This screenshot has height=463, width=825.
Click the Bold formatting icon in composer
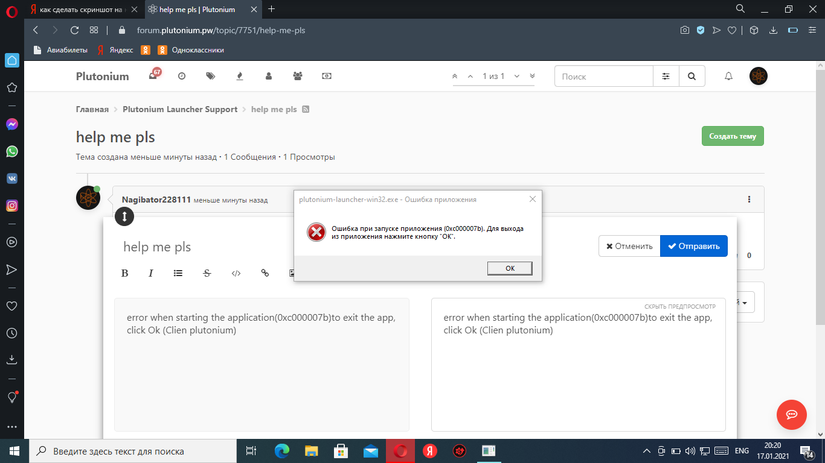[125, 273]
